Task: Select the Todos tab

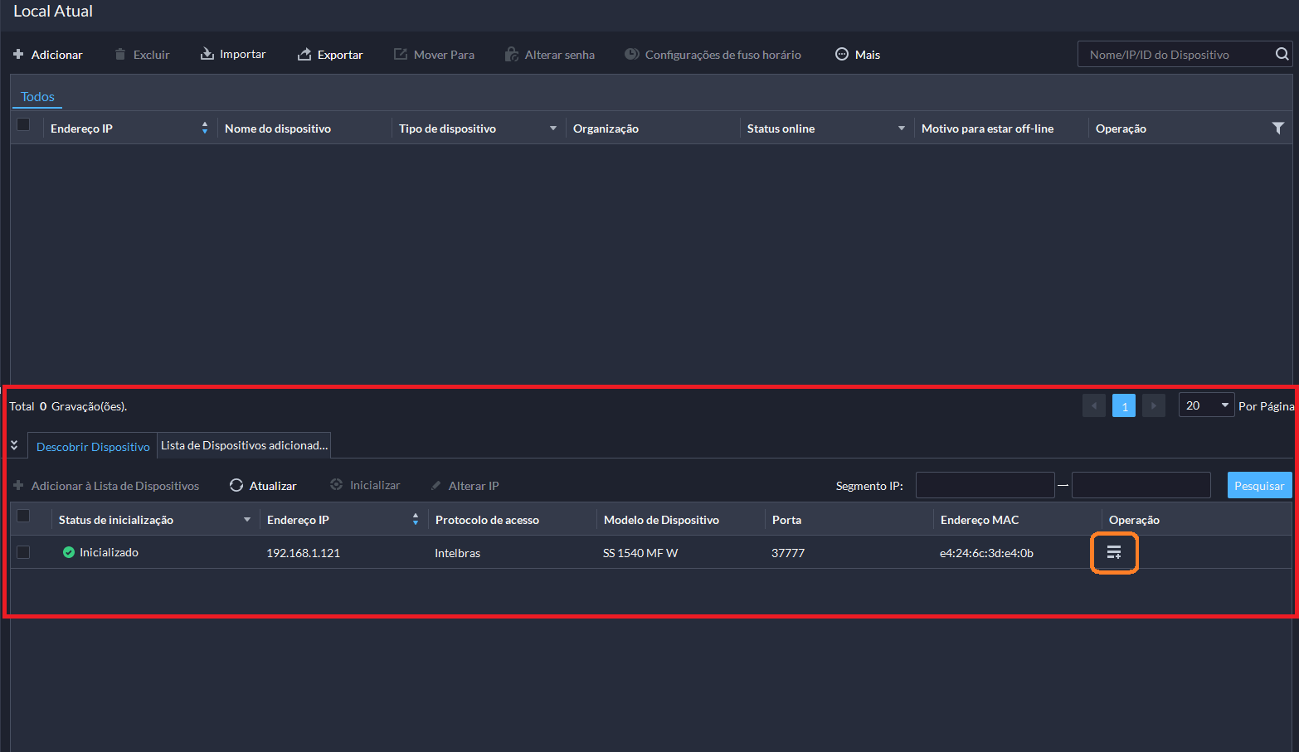Action: [x=37, y=97]
